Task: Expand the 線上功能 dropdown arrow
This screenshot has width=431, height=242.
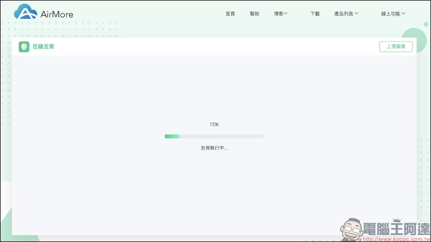Action: [404, 14]
